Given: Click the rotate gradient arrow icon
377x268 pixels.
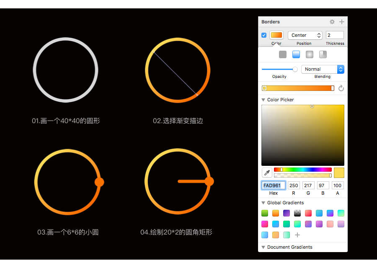Looking at the screenshot, I should (x=341, y=88).
